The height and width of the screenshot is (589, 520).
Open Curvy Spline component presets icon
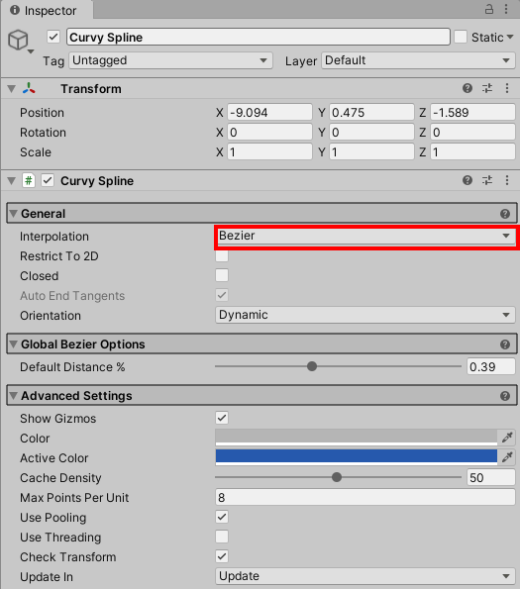(487, 180)
